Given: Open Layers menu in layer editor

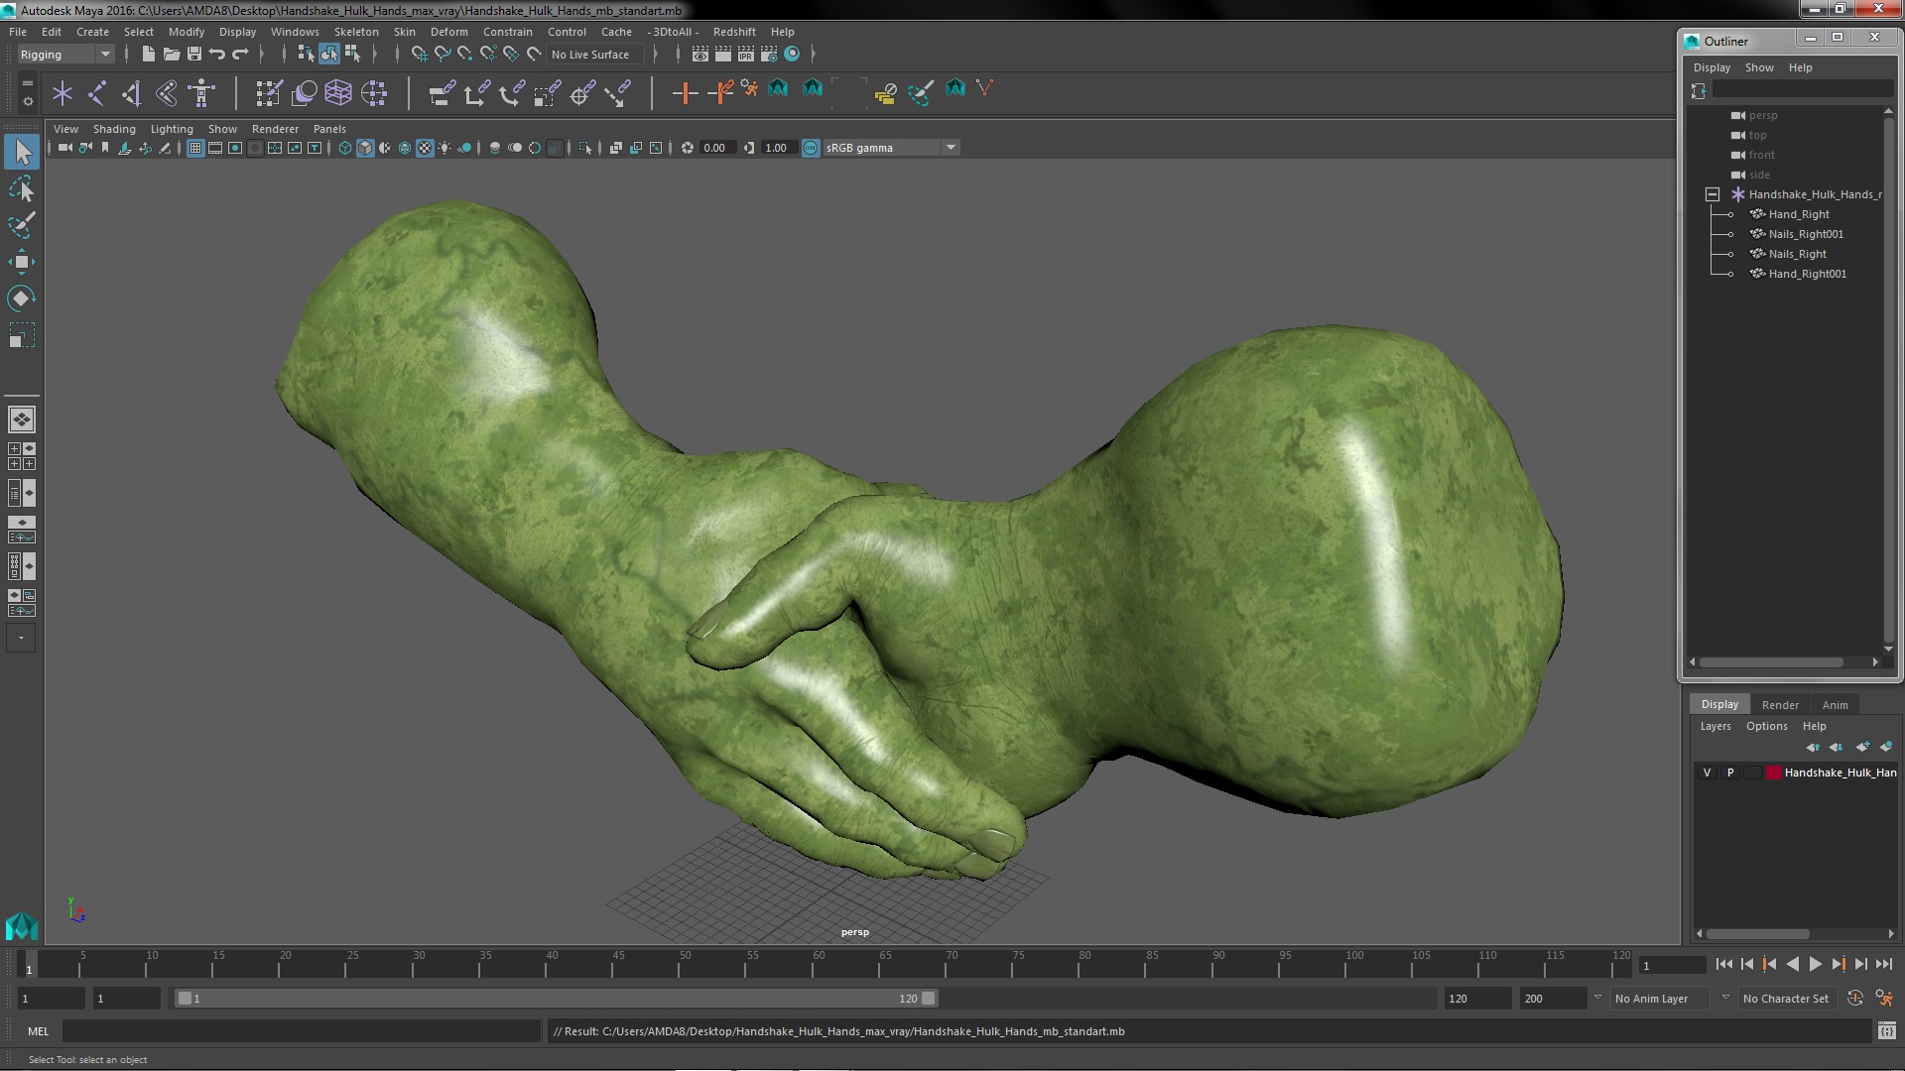Looking at the screenshot, I should [1715, 726].
